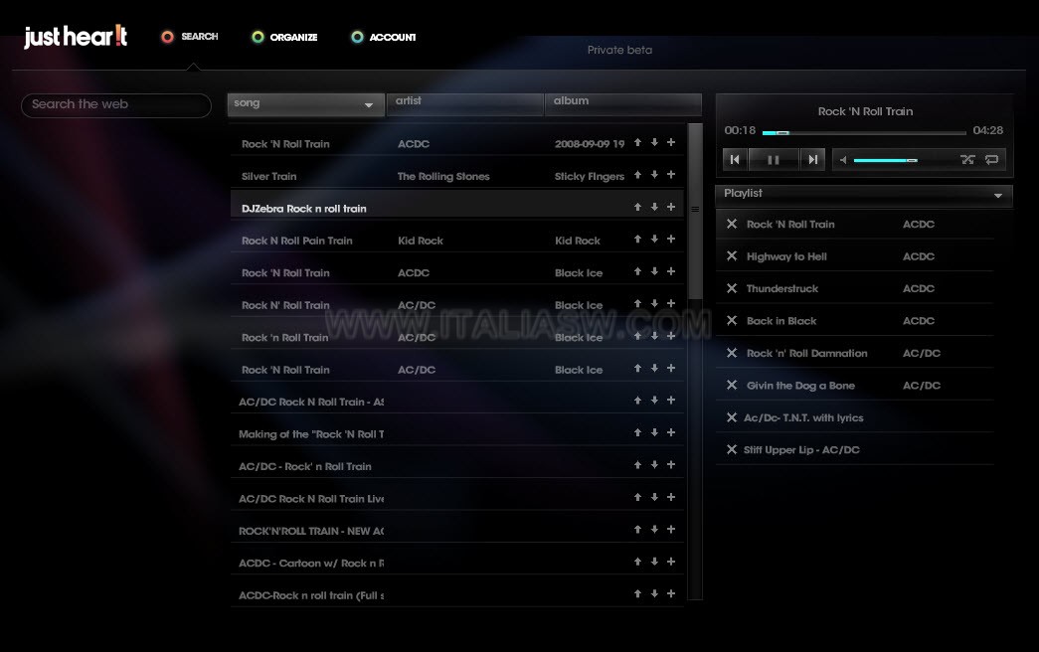Click Sticky Fingers album name
The width and height of the screenshot is (1039, 652).
tap(589, 176)
